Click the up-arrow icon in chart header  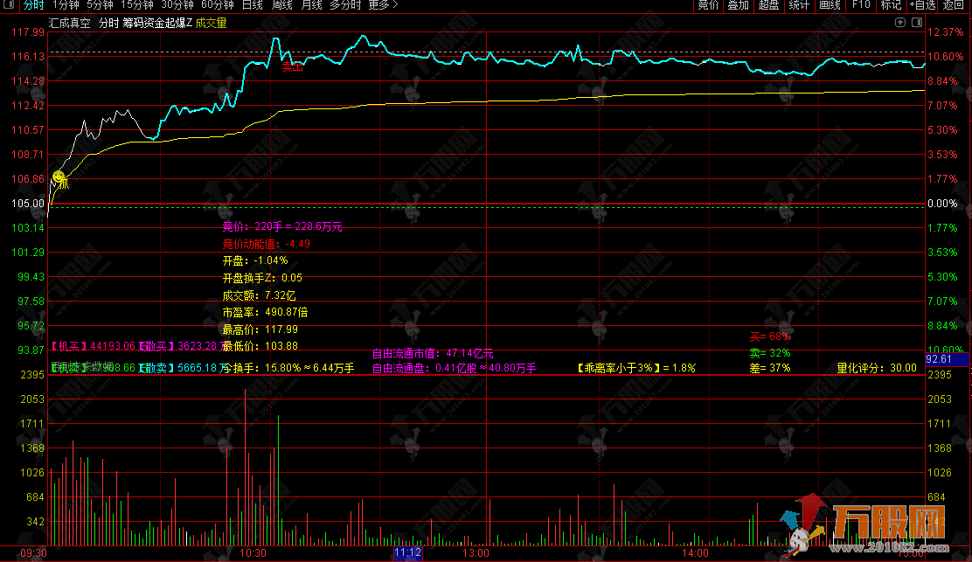click(x=900, y=23)
